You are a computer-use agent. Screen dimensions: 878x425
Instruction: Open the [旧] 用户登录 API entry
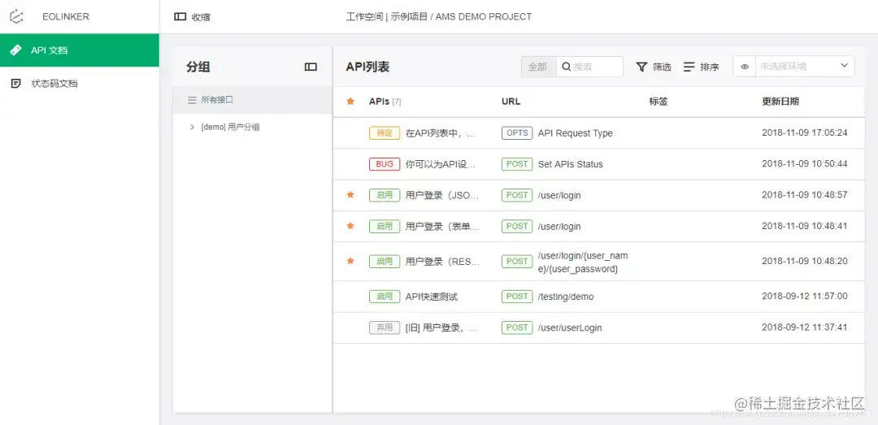point(441,327)
